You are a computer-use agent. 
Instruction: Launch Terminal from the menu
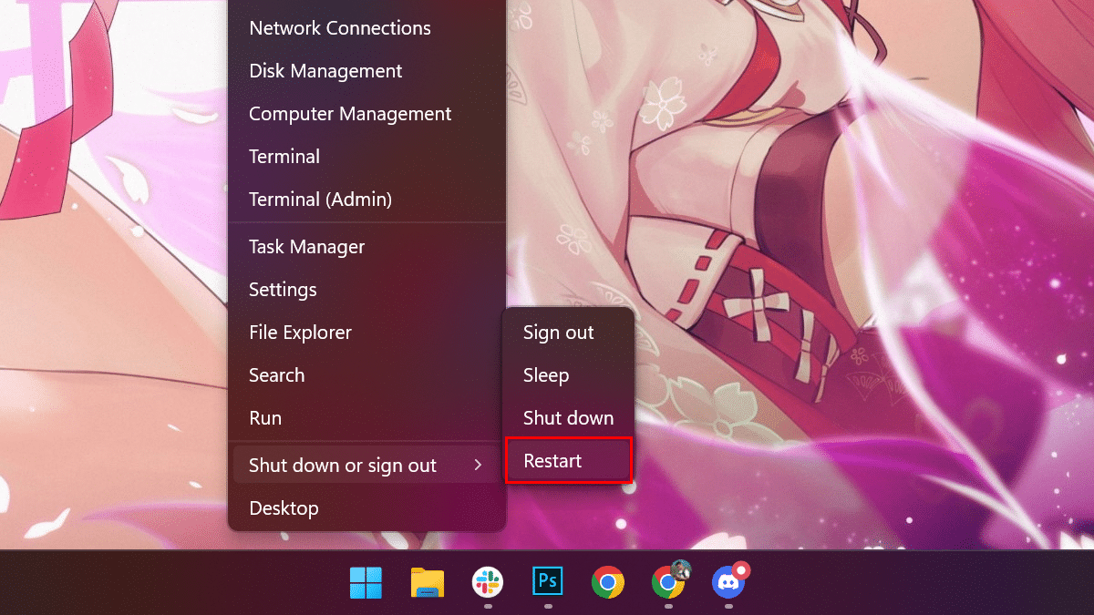(366, 157)
